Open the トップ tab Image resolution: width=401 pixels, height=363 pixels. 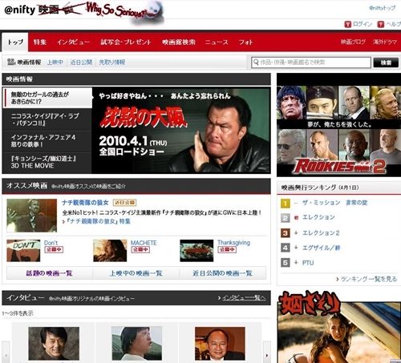[15, 42]
